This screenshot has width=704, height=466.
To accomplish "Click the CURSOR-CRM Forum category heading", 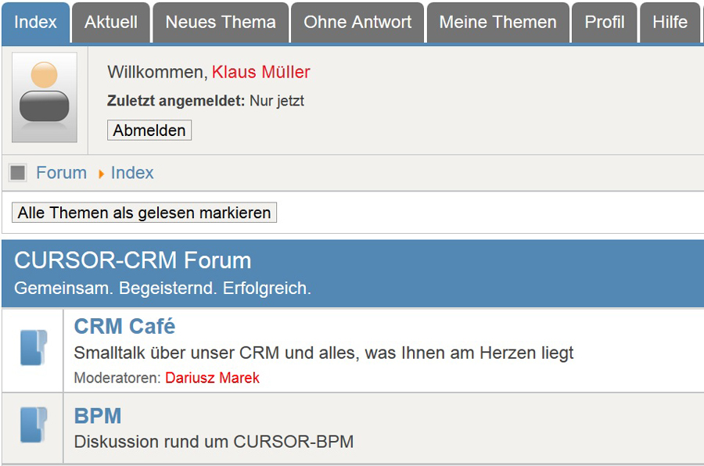I will click(133, 260).
